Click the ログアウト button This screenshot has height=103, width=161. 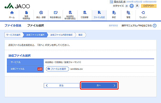coord(149,6)
